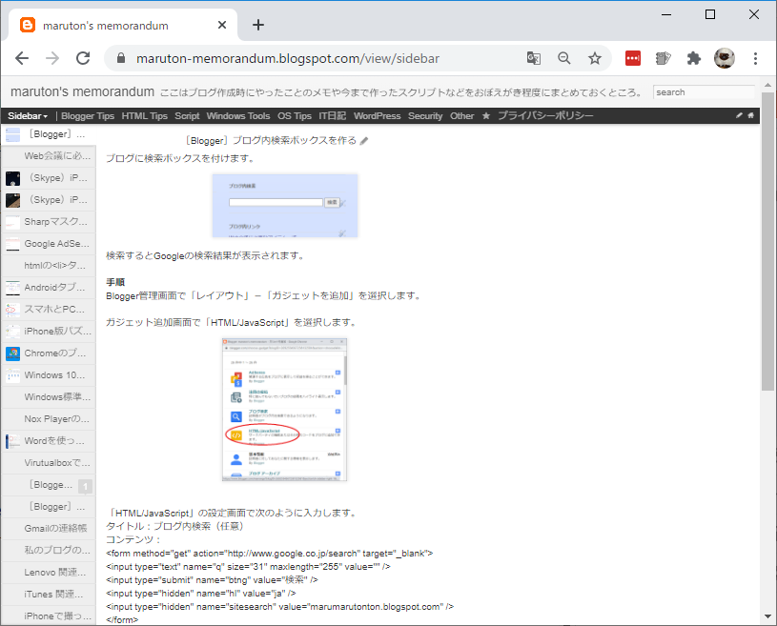
Task: Select the first [Blogger] sidebar post
Action: click(x=48, y=134)
